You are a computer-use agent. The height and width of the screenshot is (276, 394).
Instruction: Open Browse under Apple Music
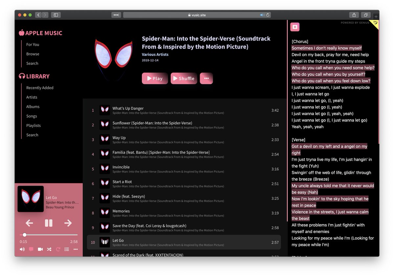[x=33, y=54]
